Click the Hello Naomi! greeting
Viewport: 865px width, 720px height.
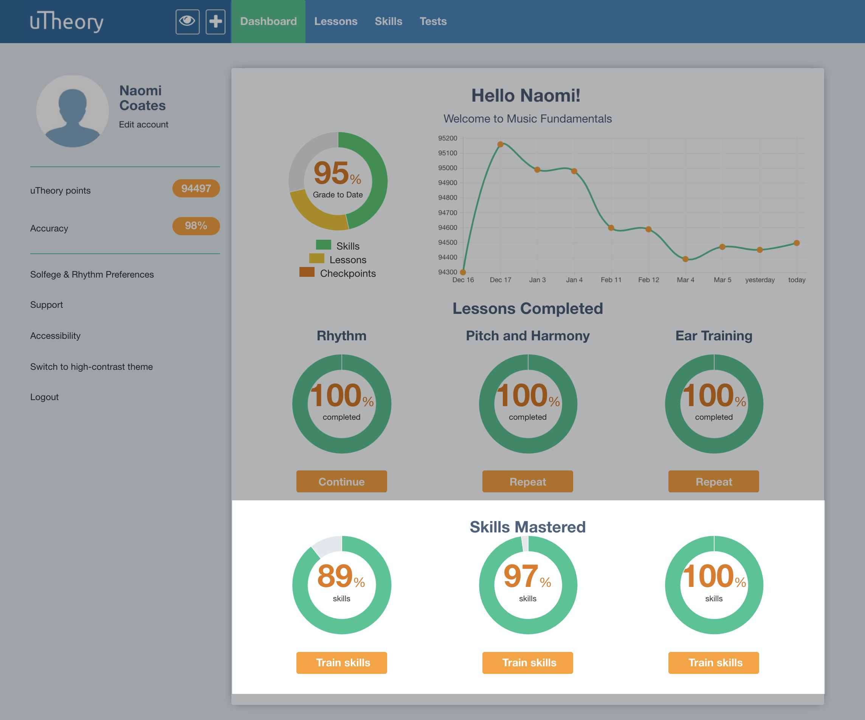point(526,96)
